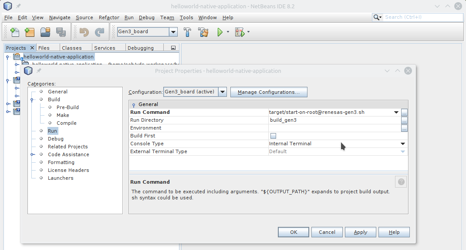Viewport: 466px width, 250px height.
Task: Select helloworld-native-application project node
Action: (x=58, y=57)
